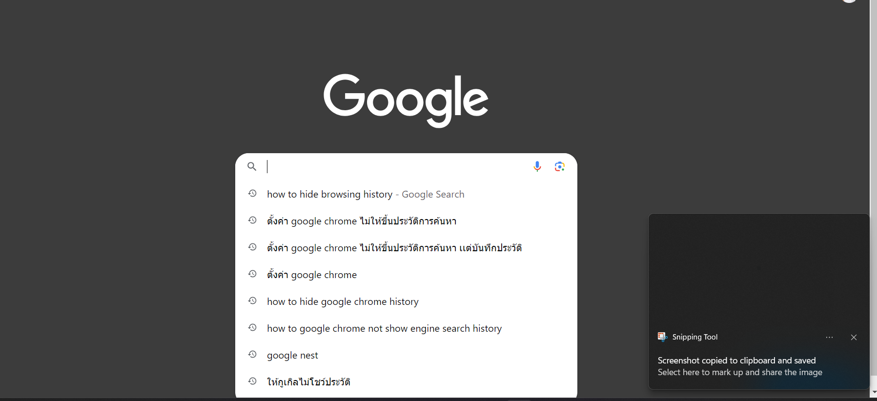Select 'ตั้งค่า google chrome ไม่ให้ขึ้นประวัติการค้นหา' suggestion
This screenshot has width=877, height=401.
point(406,221)
